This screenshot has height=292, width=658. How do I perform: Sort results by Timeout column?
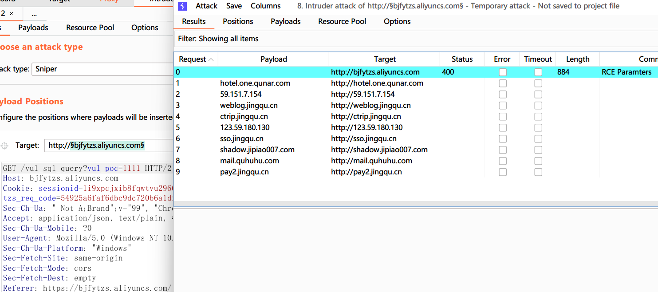click(x=538, y=59)
